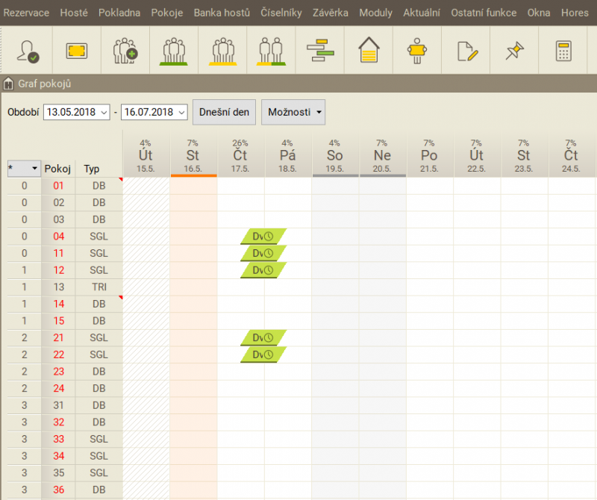
Task: Open the yellow reservation card icon
Action: [x=77, y=51]
